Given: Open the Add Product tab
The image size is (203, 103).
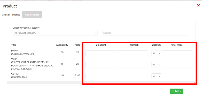Looking at the screenshot, I should [32, 15].
